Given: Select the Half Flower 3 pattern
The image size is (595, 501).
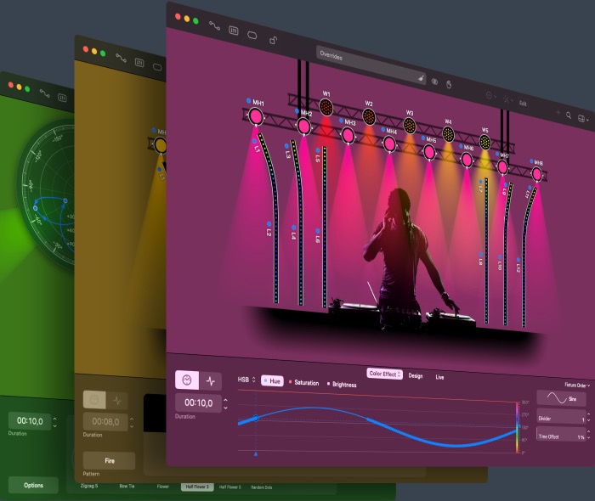Looking at the screenshot, I should tap(197, 487).
